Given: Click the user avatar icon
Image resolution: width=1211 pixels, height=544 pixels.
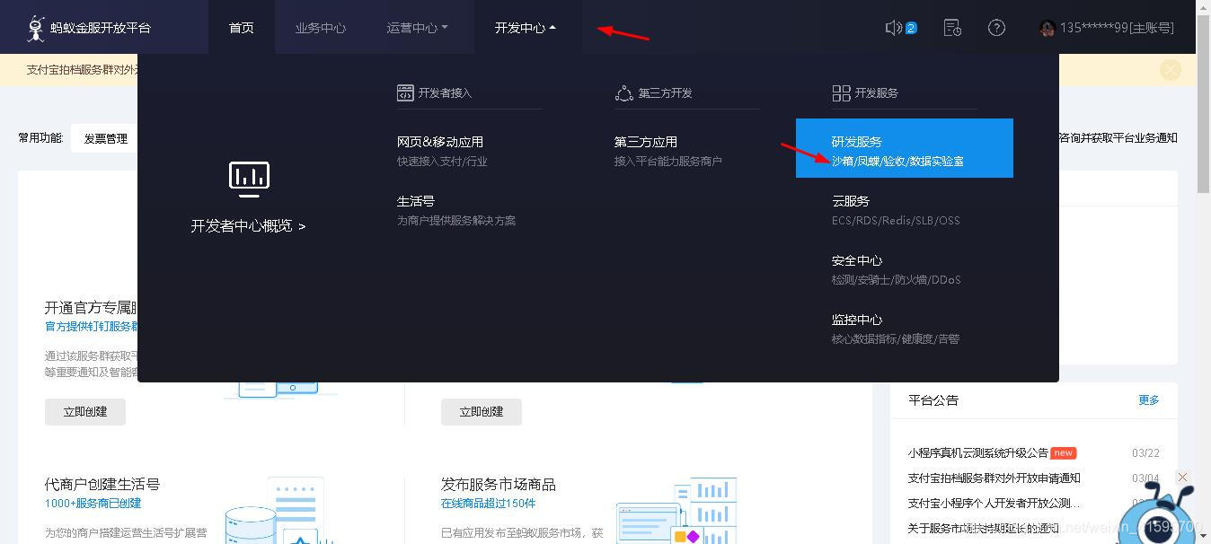Looking at the screenshot, I should coord(1047,29).
